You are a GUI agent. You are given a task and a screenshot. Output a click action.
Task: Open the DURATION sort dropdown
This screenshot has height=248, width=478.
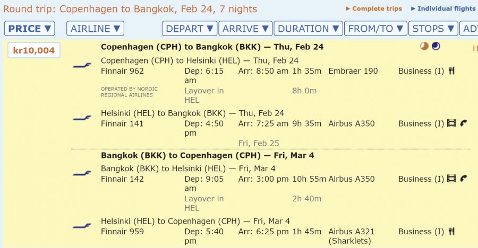point(309,29)
